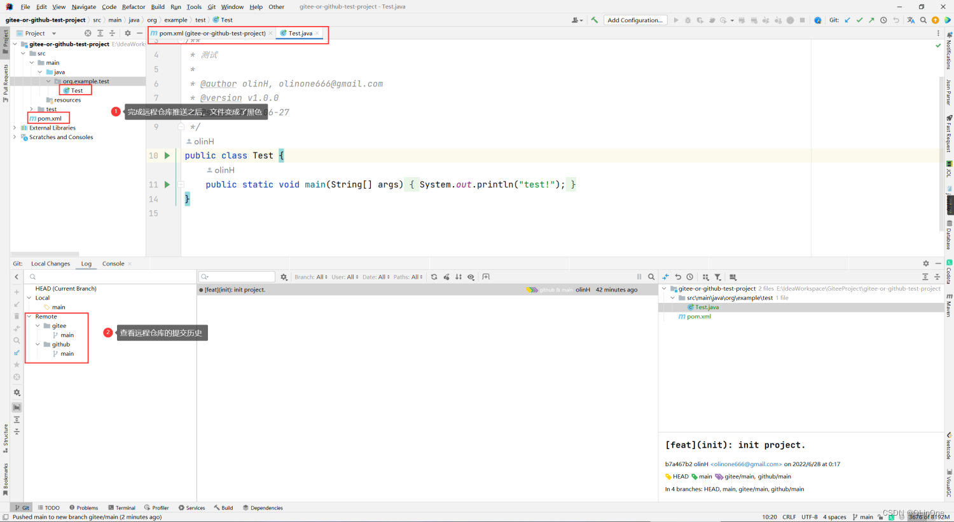Open the Refactor menu
The height and width of the screenshot is (522, 954).
point(134,6)
